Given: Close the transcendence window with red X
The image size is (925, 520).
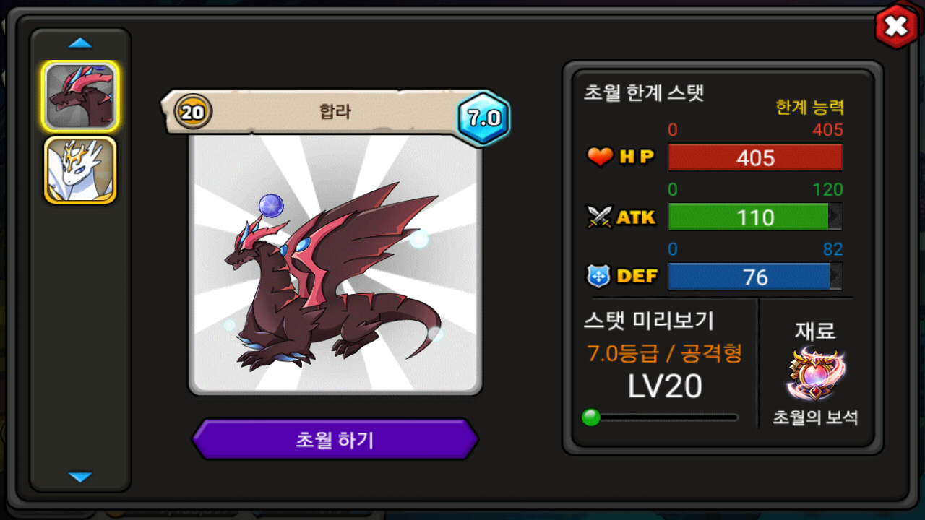Looking at the screenshot, I should coord(896,27).
